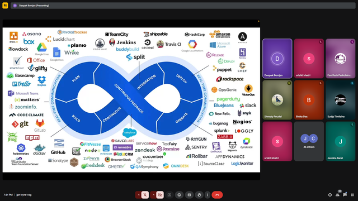Viewport: 358px width, 201px height.
Task: Unmute the microphone
Action: point(145,195)
